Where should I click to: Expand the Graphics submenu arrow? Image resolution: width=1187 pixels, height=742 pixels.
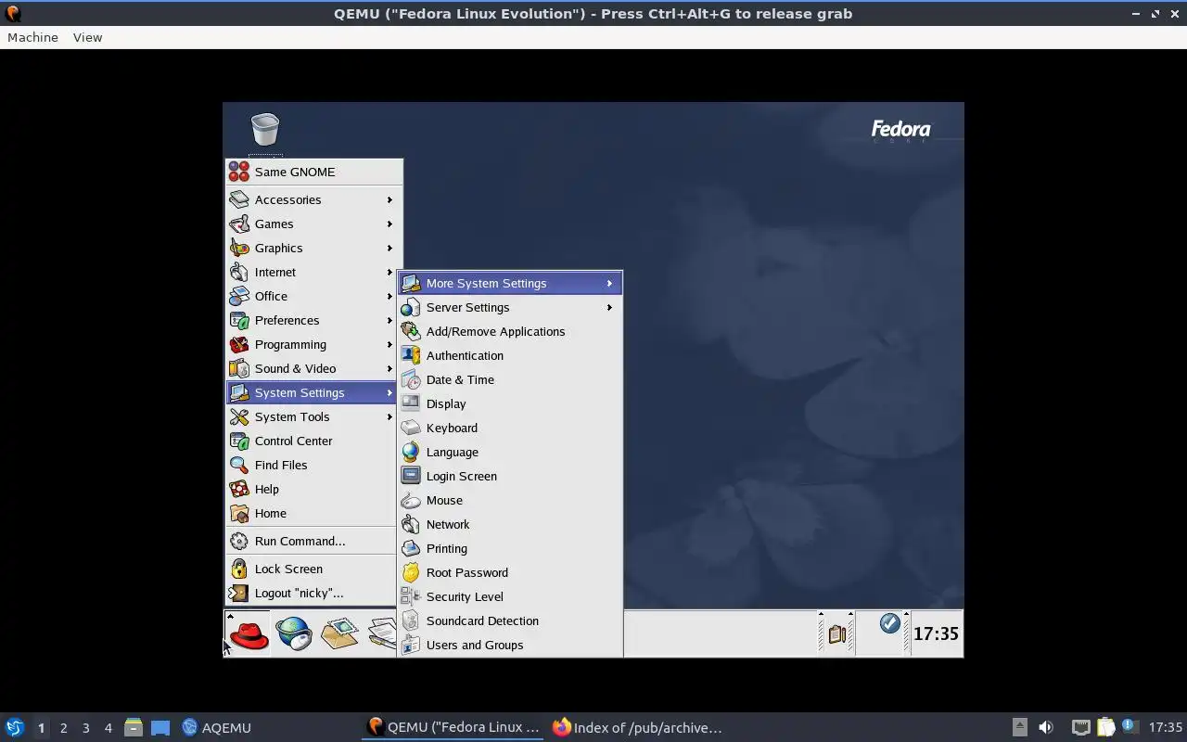pyautogui.click(x=389, y=248)
